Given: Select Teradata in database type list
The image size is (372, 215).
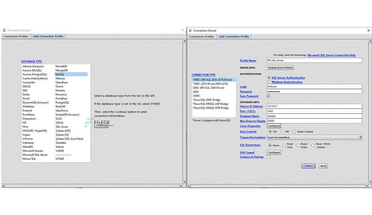Looking at the screenshot, I should [x=61, y=143].
